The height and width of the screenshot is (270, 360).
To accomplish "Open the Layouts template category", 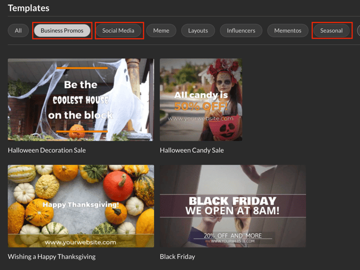I will [x=198, y=31].
